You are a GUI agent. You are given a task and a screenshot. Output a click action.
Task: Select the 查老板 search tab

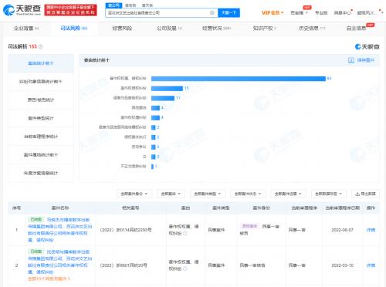tap(130, 5)
